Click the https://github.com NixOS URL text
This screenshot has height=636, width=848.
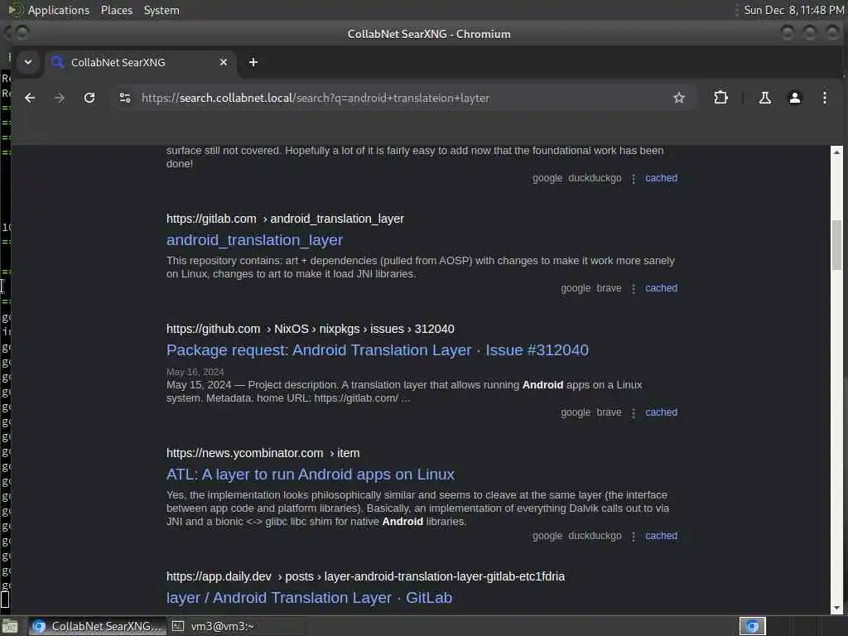pyautogui.click(x=213, y=329)
